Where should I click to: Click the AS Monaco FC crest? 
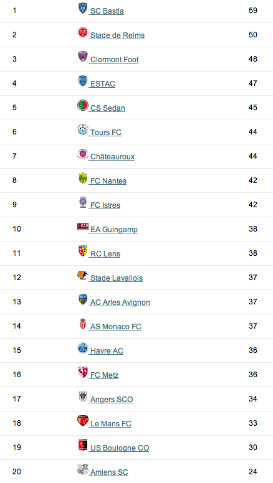83,324
